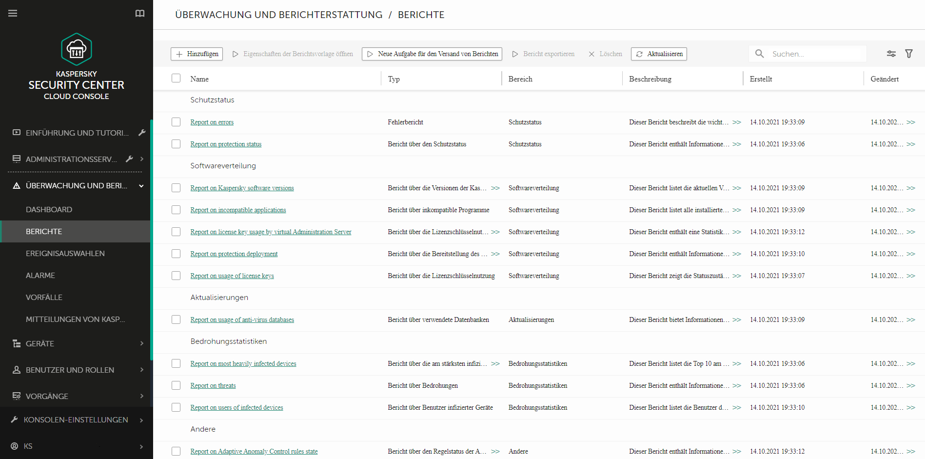Check the Report on errors row checkbox

(176, 122)
